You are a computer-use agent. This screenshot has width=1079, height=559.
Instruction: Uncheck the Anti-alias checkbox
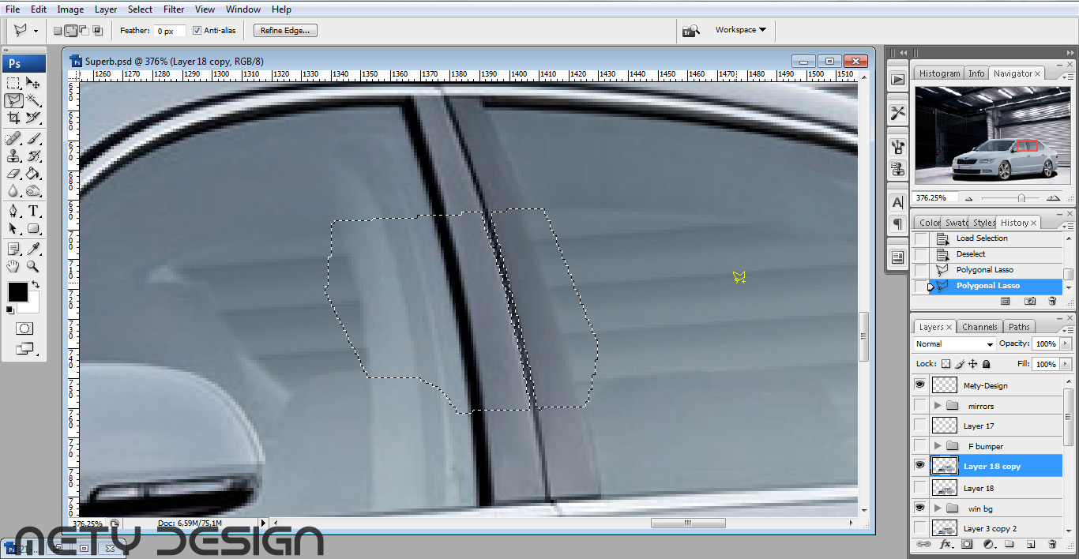point(197,31)
